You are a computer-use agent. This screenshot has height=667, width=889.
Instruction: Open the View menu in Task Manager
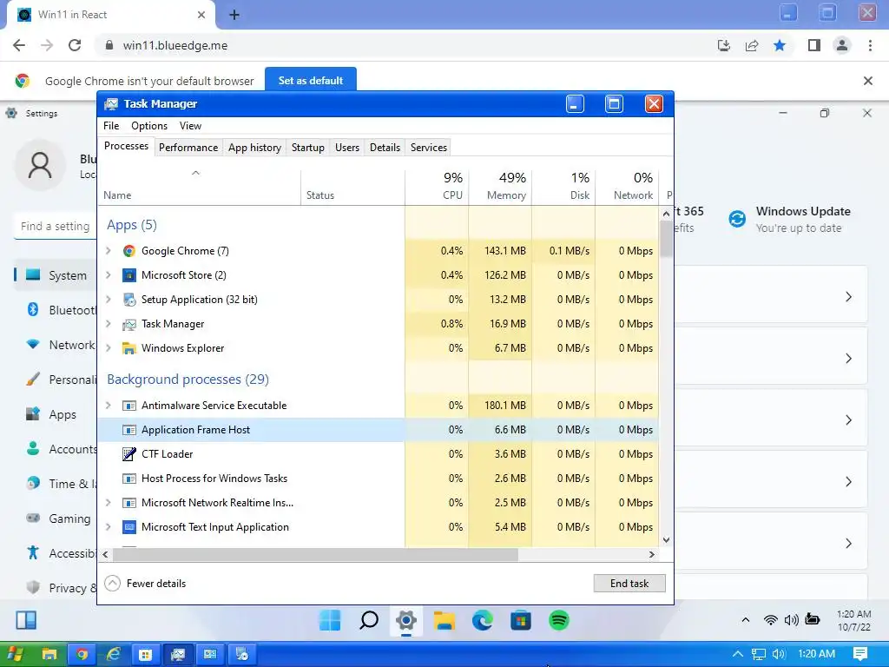pos(190,126)
